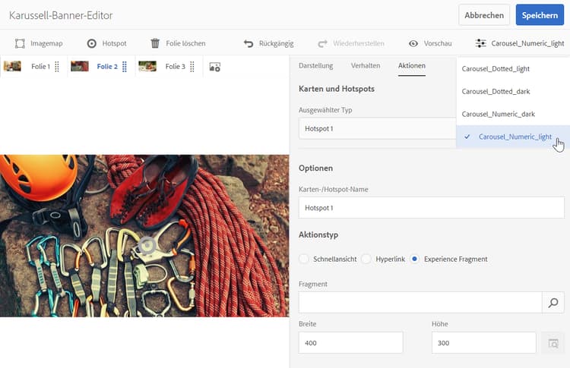Screen dimensions: 570x368
Task: Select the Schnellansicht radio button
Action: click(304, 259)
